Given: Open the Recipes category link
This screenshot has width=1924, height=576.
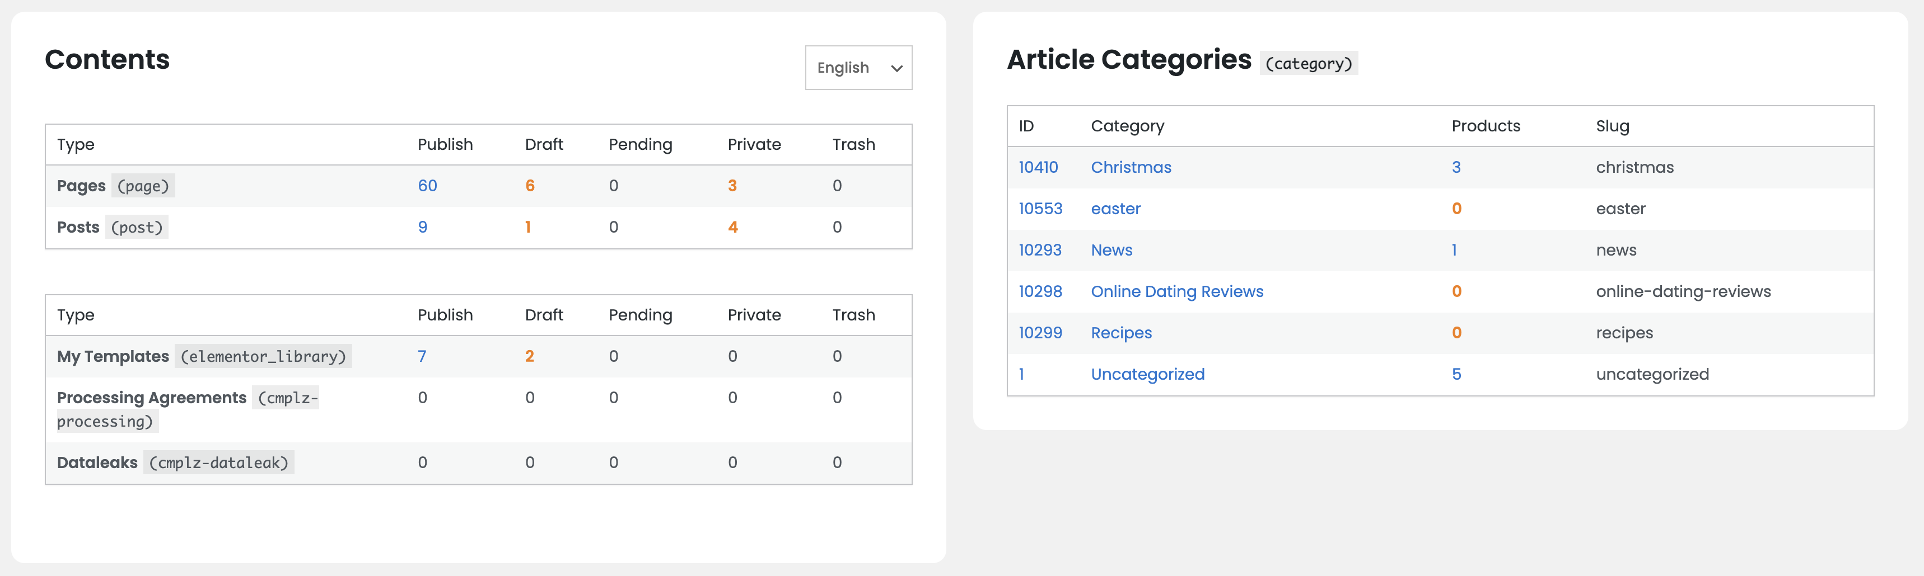Looking at the screenshot, I should [x=1121, y=333].
